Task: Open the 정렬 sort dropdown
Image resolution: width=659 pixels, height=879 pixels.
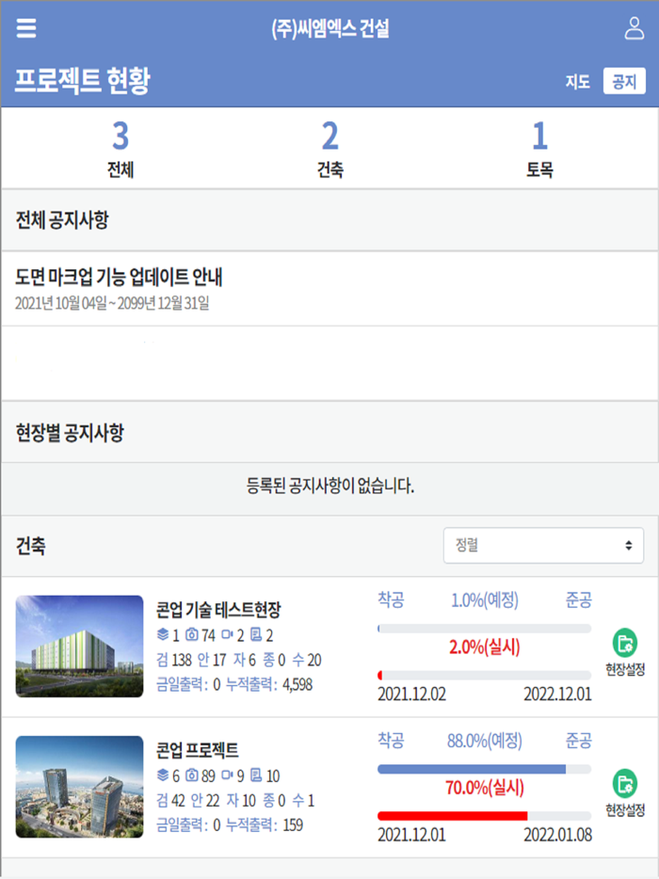Action: [x=543, y=545]
